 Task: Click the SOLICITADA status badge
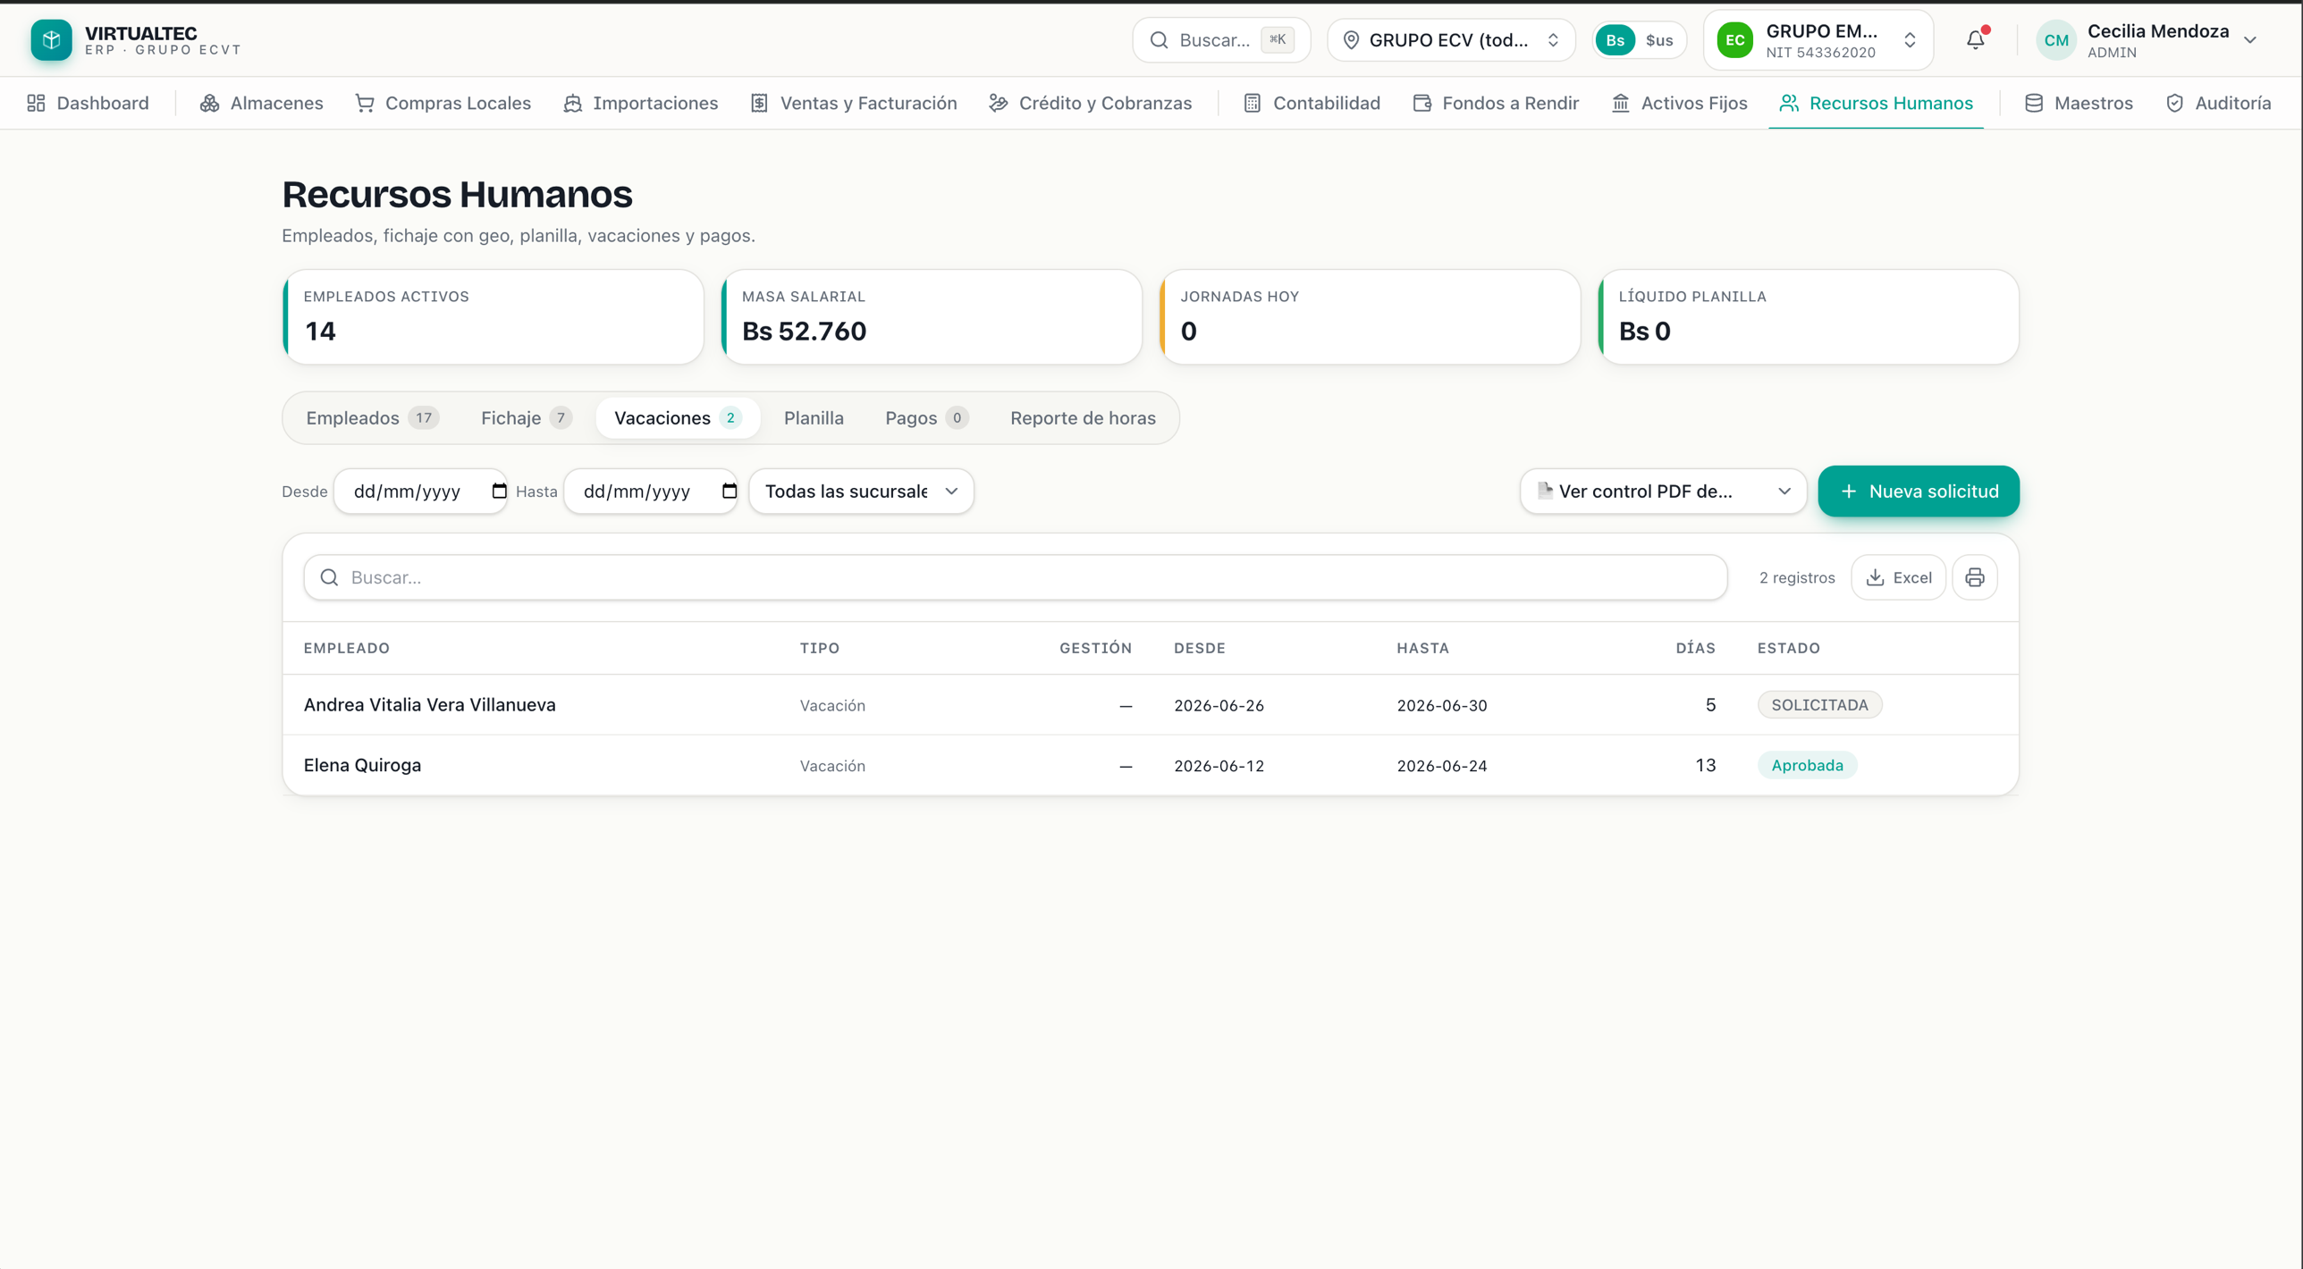point(1819,704)
